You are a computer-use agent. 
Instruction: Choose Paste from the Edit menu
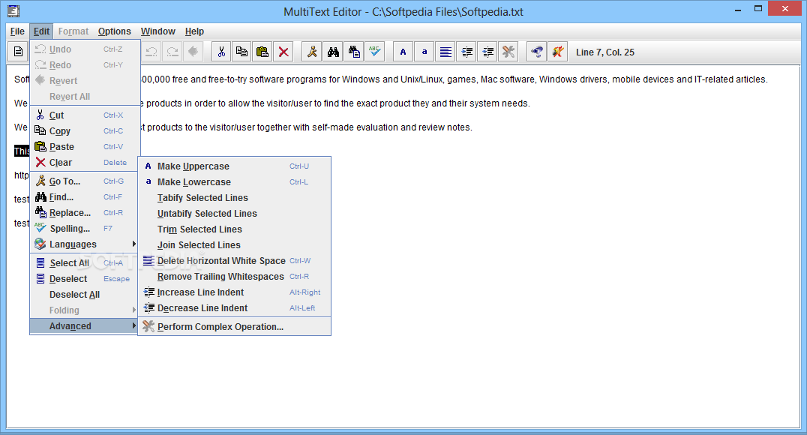tap(85, 147)
